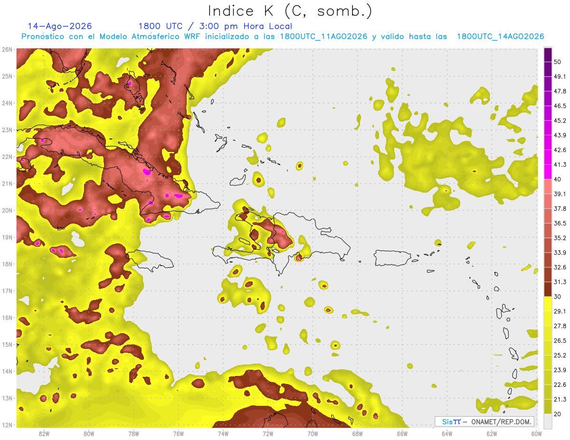Click the colorbar value '30'
This screenshot has height=440, width=570.
557,297
